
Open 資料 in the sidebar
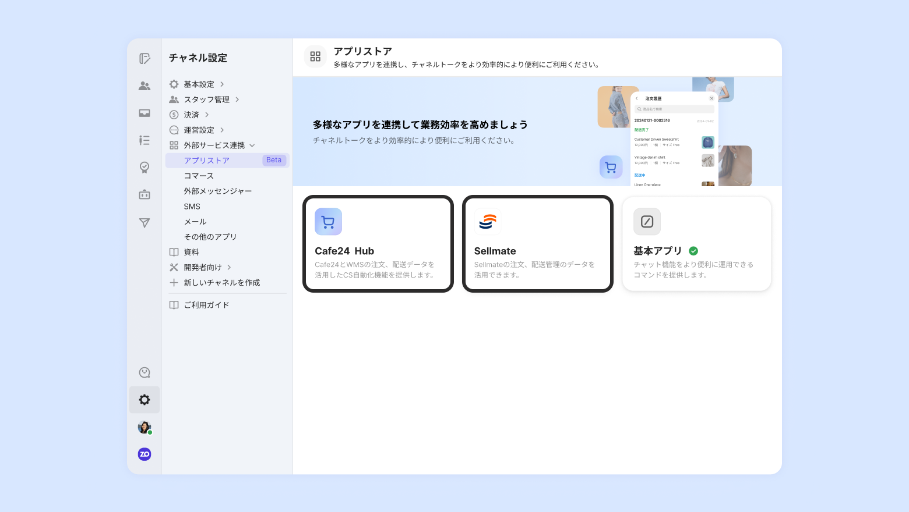click(192, 252)
